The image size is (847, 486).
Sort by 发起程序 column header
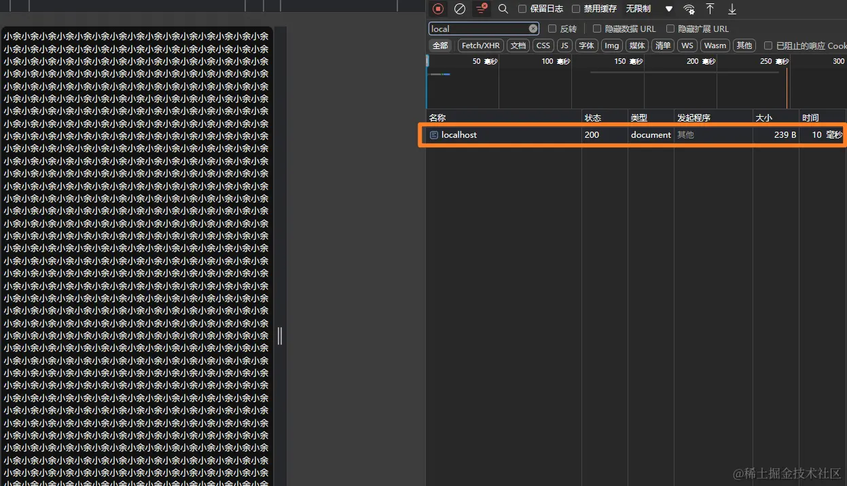point(713,117)
